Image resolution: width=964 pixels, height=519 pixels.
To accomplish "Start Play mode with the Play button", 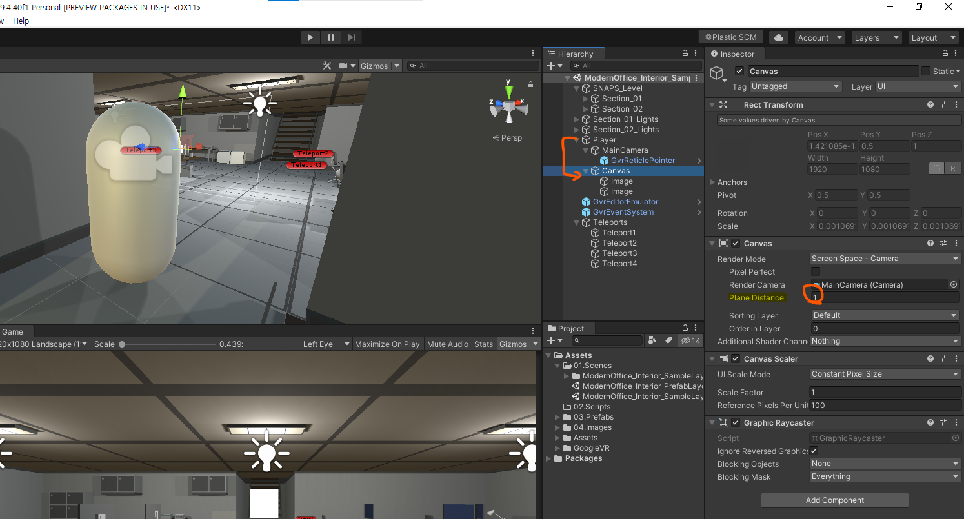I will coord(310,37).
